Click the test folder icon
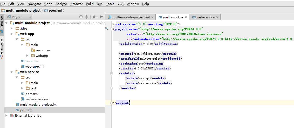Viewport: 294px width, 128px height. 28,88
